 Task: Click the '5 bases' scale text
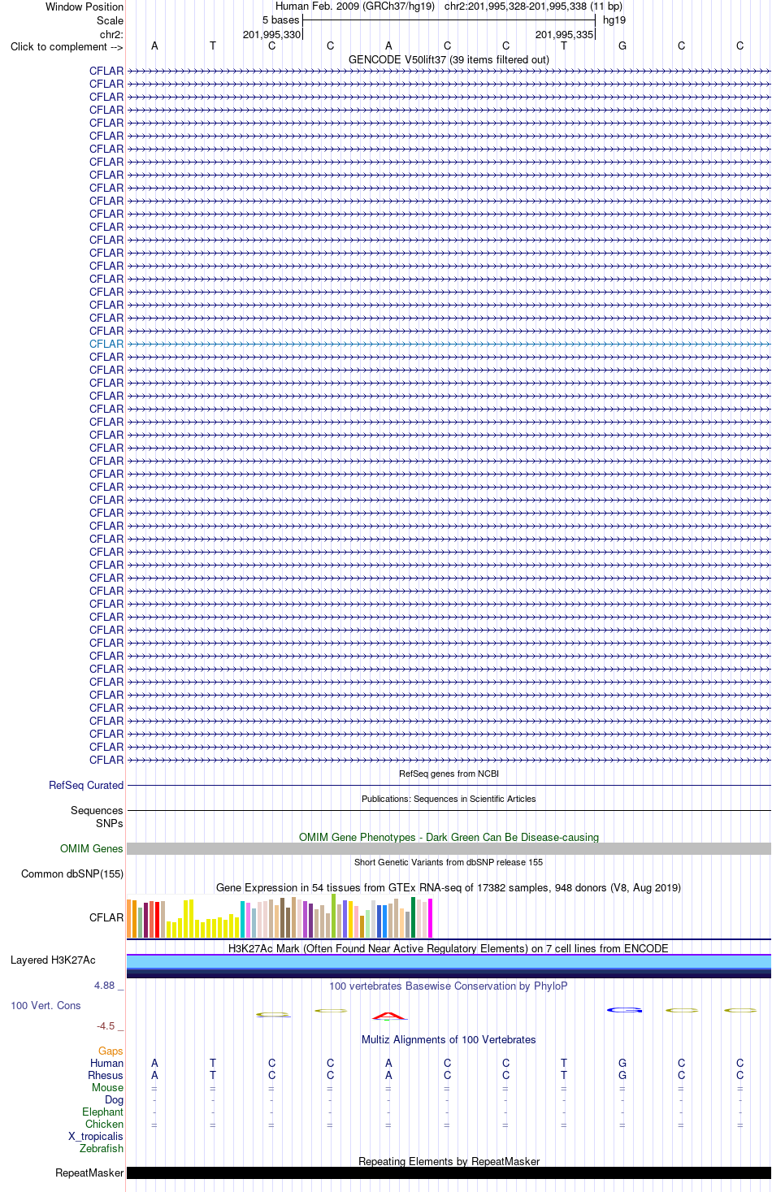click(280, 20)
